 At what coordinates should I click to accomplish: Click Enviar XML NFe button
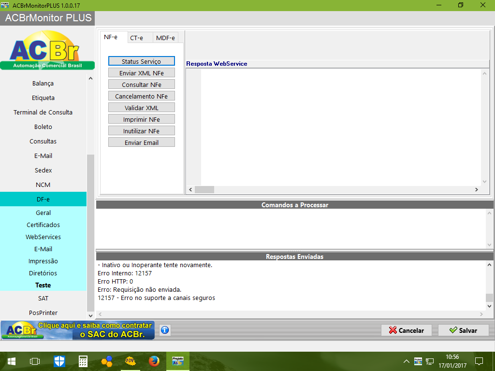pos(142,73)
